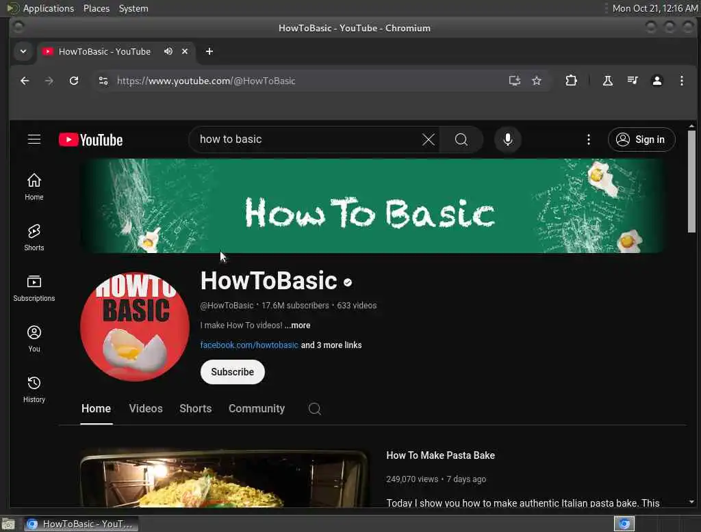Screen dimensions: 701x532
Task: Open Shorts in the sidebar
Action: point(34,237)
